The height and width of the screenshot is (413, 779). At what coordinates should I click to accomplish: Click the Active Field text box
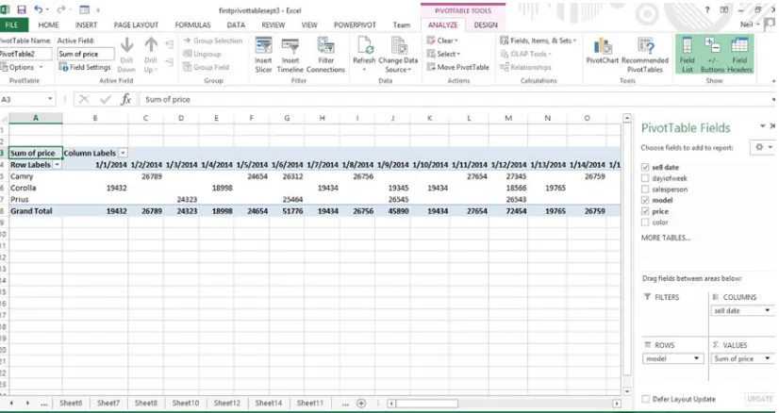click(x=86, y=54)
